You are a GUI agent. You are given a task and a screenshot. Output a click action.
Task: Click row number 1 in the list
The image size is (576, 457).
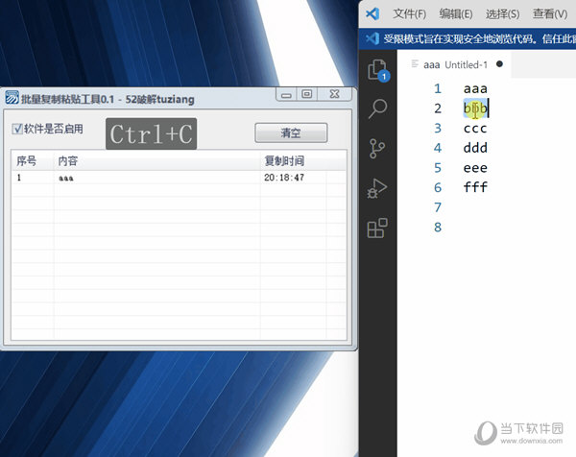click(19, 178)
